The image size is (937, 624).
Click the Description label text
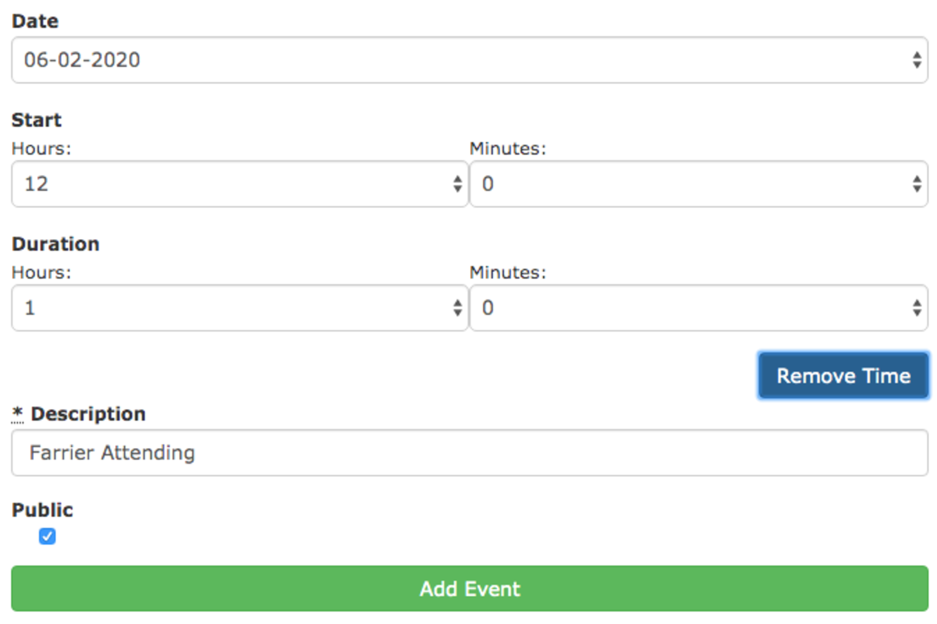pos(88,414)
